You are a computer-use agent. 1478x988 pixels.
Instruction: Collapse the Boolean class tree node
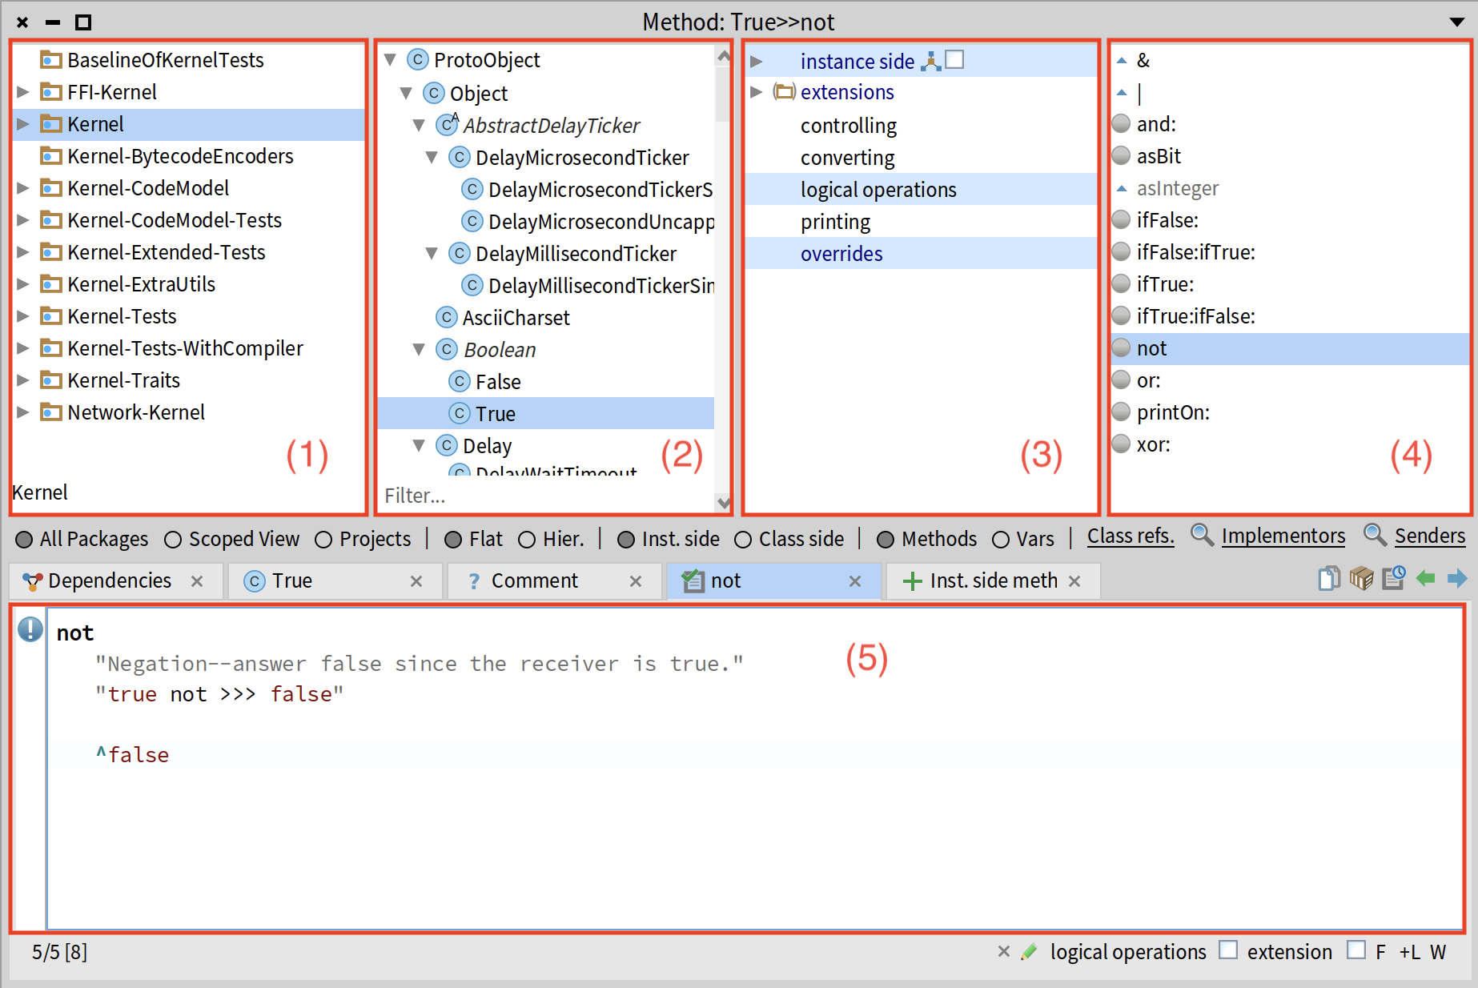coord(419,350)
